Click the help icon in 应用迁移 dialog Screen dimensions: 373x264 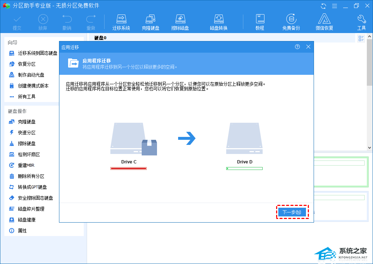[x=297, y=47]
